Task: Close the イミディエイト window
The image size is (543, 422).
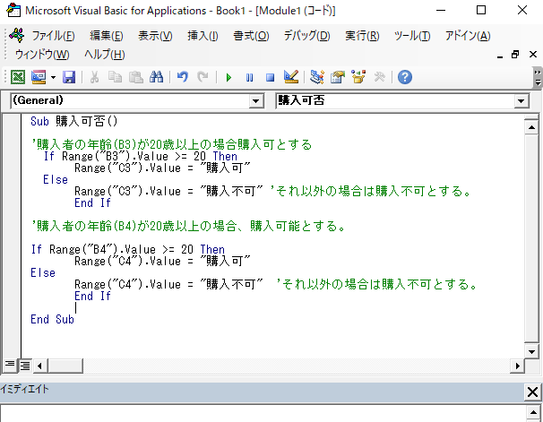Action: 532,392
